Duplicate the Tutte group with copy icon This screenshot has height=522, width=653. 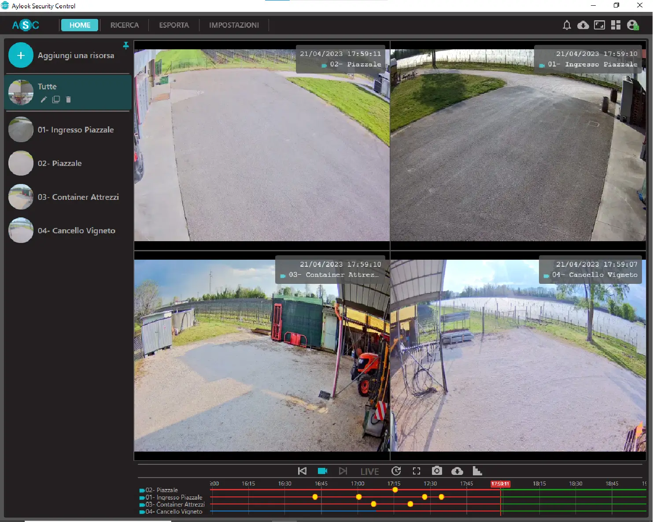pos(56,99)
